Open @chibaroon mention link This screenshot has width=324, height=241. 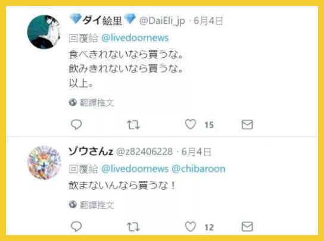(x=198, y=169)
